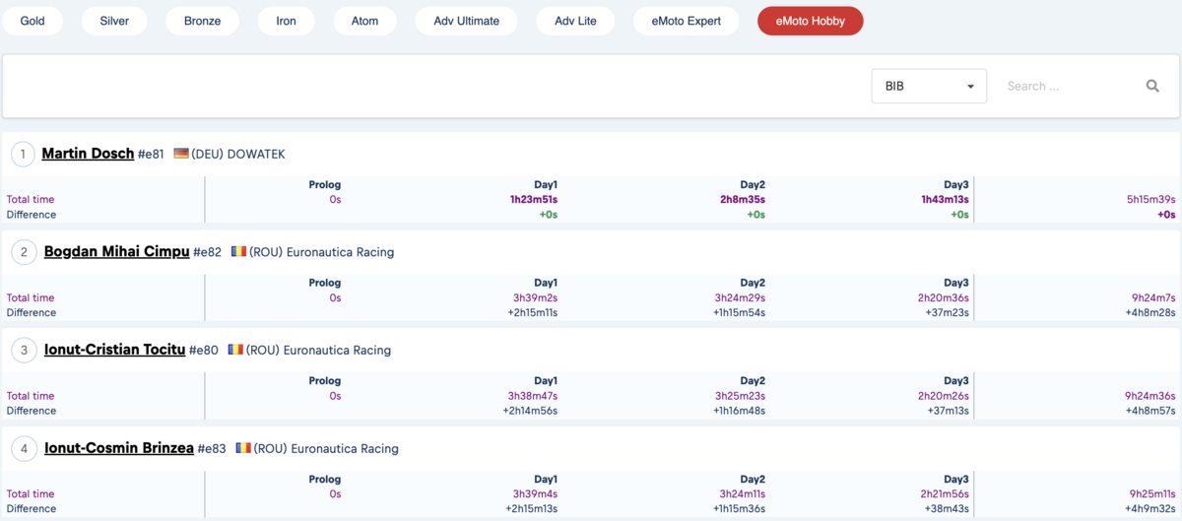Screen dimensions: 1182x521
Task: Switch to the Silver class tab
Action: 114,21
